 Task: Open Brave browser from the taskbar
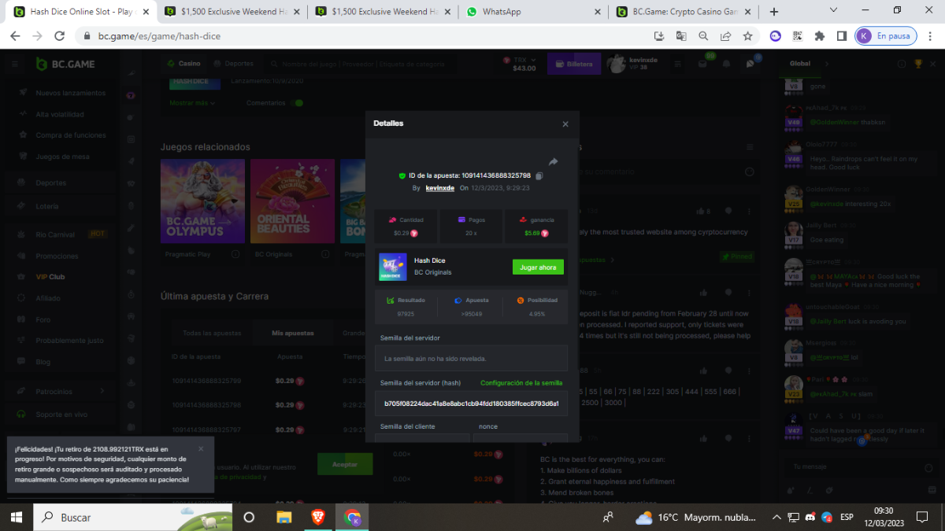[317, 517]
